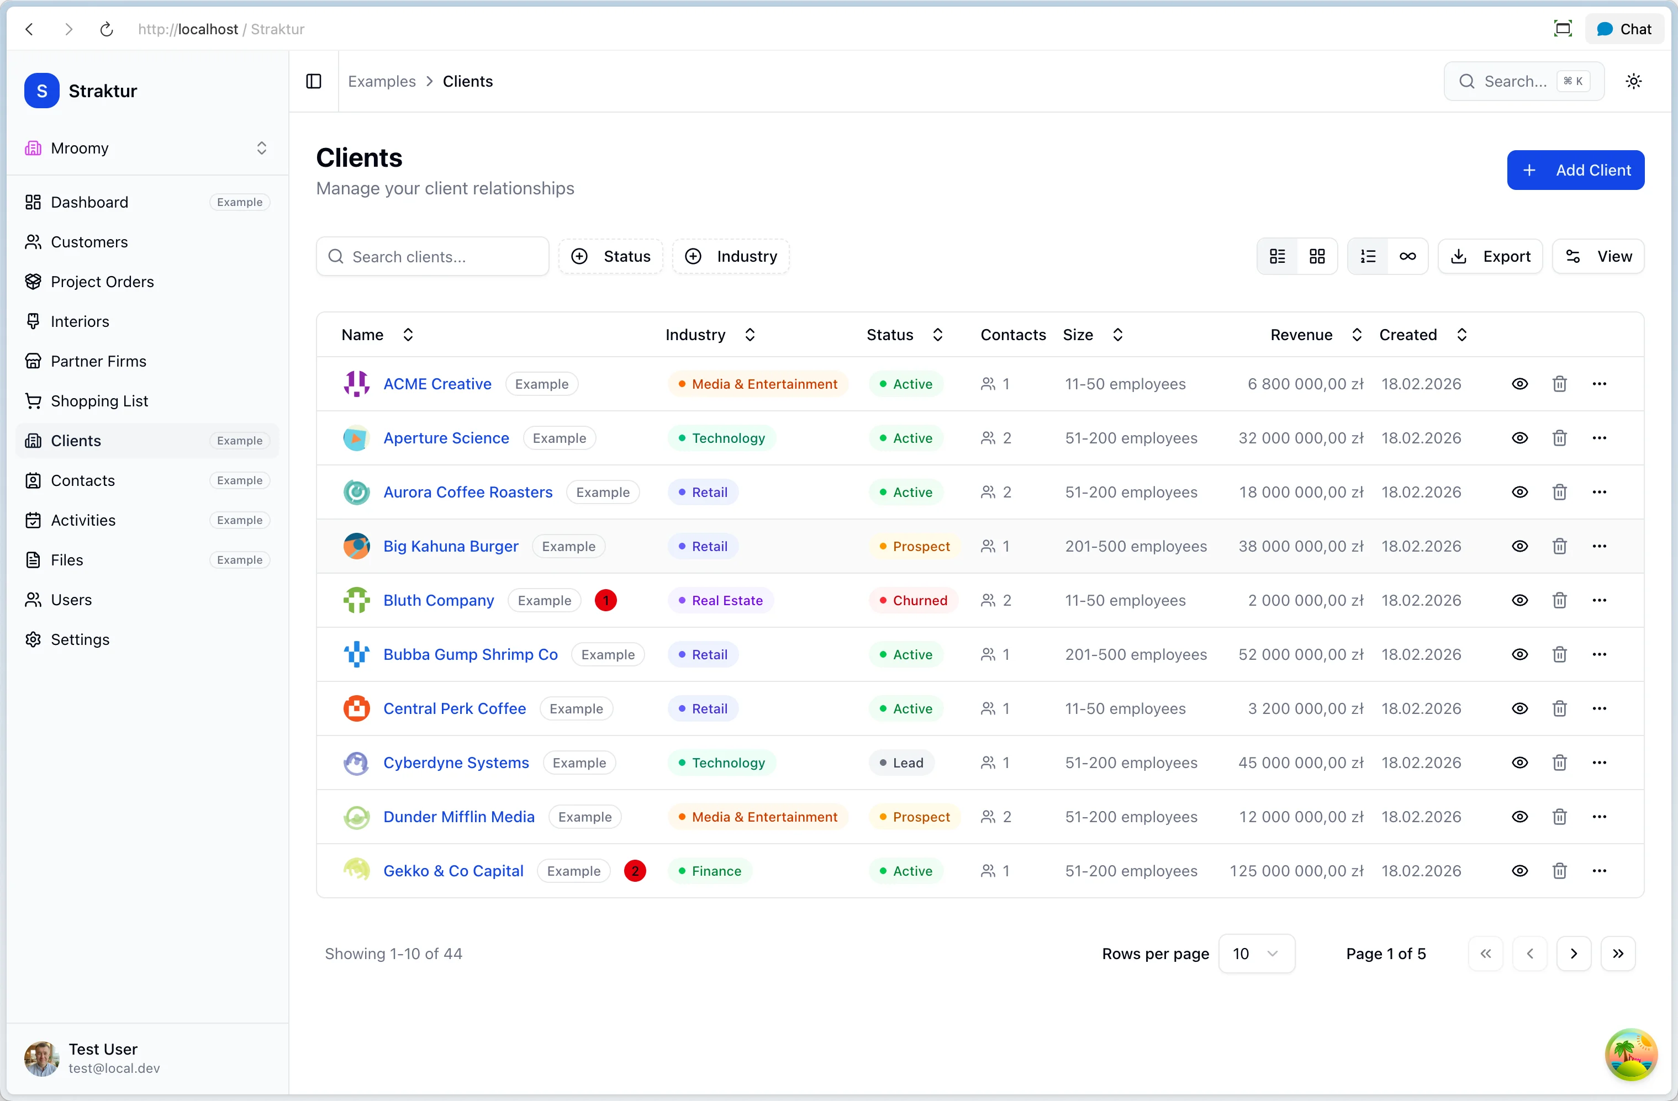Switch to paginated list mode
This screenshot has height=1101, width=1678.
(1368, 256)
